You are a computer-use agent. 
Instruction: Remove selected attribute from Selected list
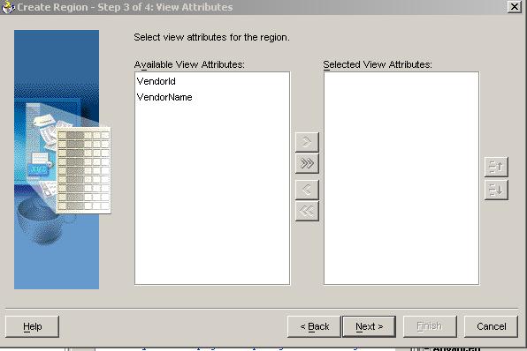[307, 190]
